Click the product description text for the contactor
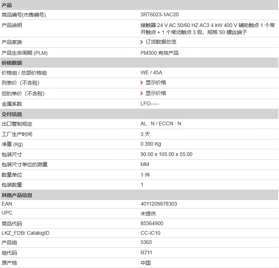Screen dimensions: 279x268 coord(207,28)
